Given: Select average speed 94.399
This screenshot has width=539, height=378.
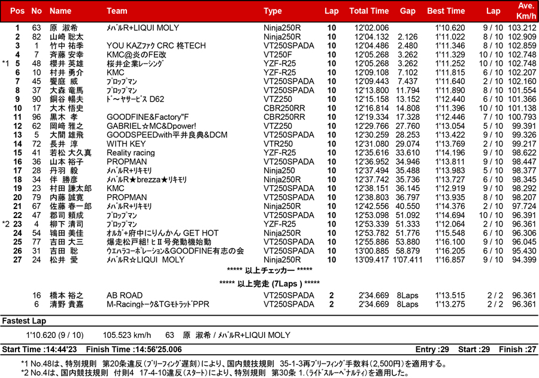Looking at the screenshot, I should (x=524, y=260).
